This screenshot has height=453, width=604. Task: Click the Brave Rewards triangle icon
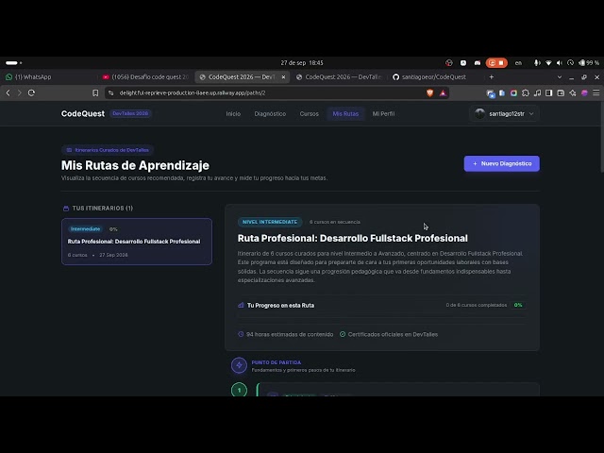[x=443, y=92]
